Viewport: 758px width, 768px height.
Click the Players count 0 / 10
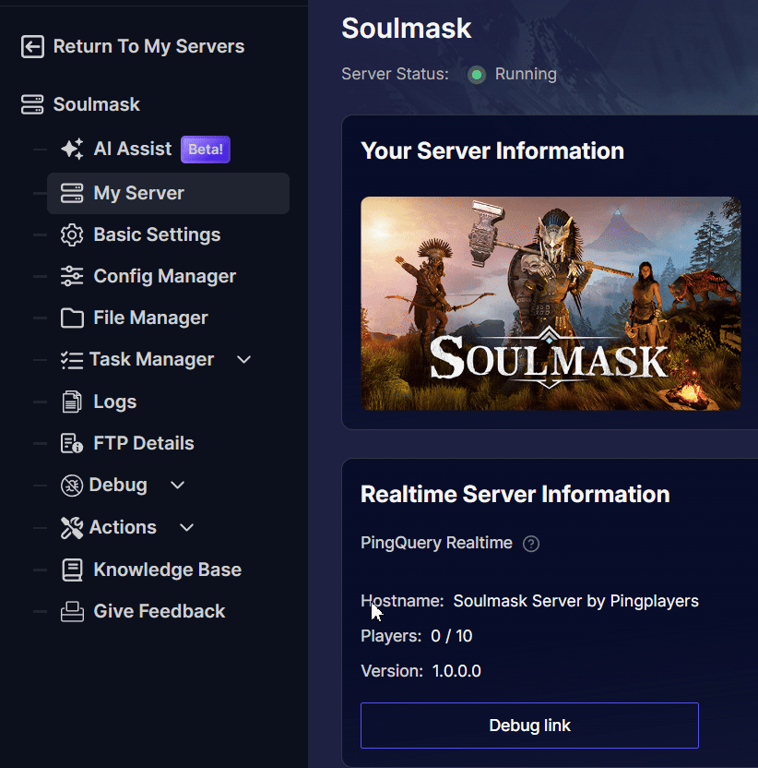[x=452, y=636]
